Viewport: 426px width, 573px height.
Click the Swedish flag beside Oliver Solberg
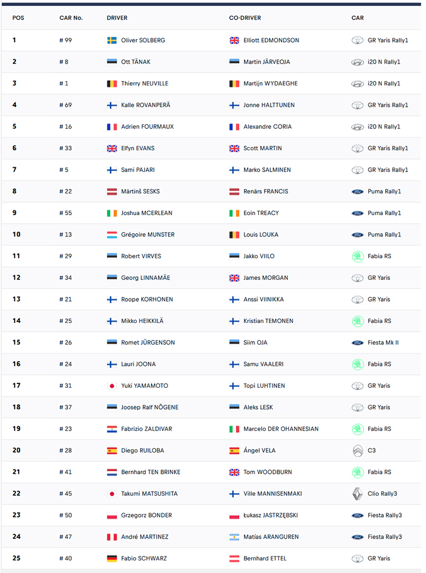pyautogui.click(x=112, y=40)
